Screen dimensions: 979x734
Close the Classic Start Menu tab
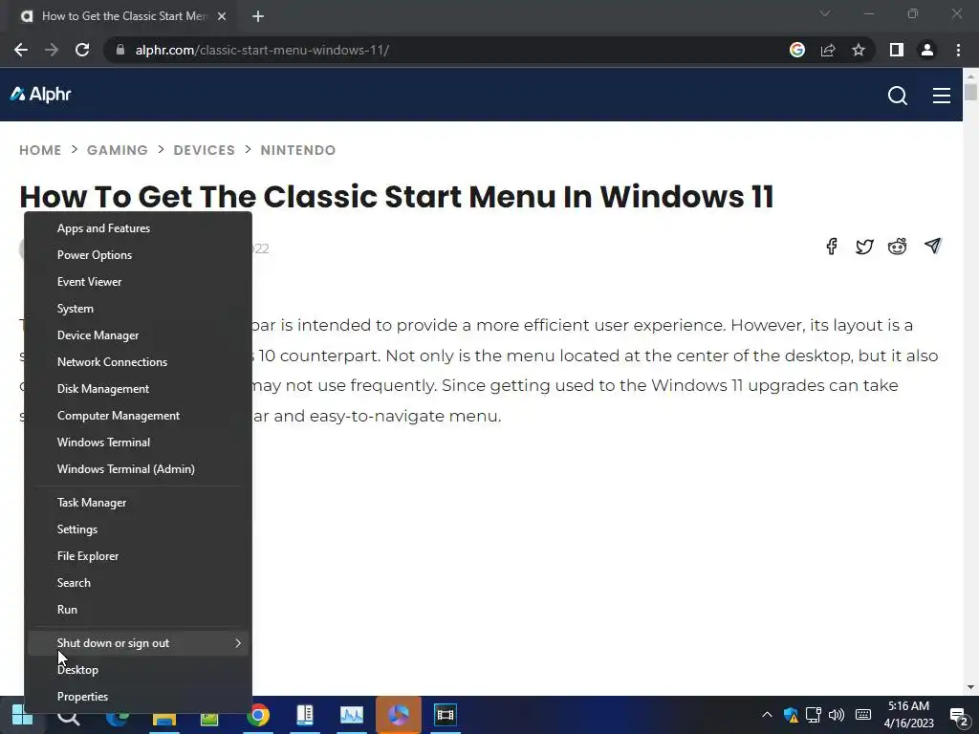(222, 17)
